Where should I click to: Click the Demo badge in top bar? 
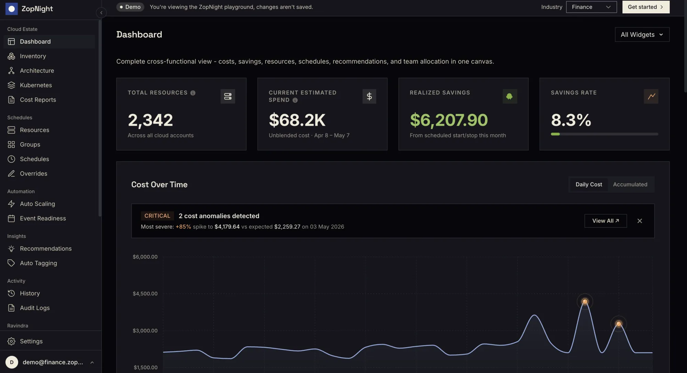(x=130, y=7)
